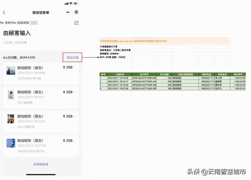Open avatar of payer paid at 19:07:56
The image size is (251, 180).
(11, 143)
